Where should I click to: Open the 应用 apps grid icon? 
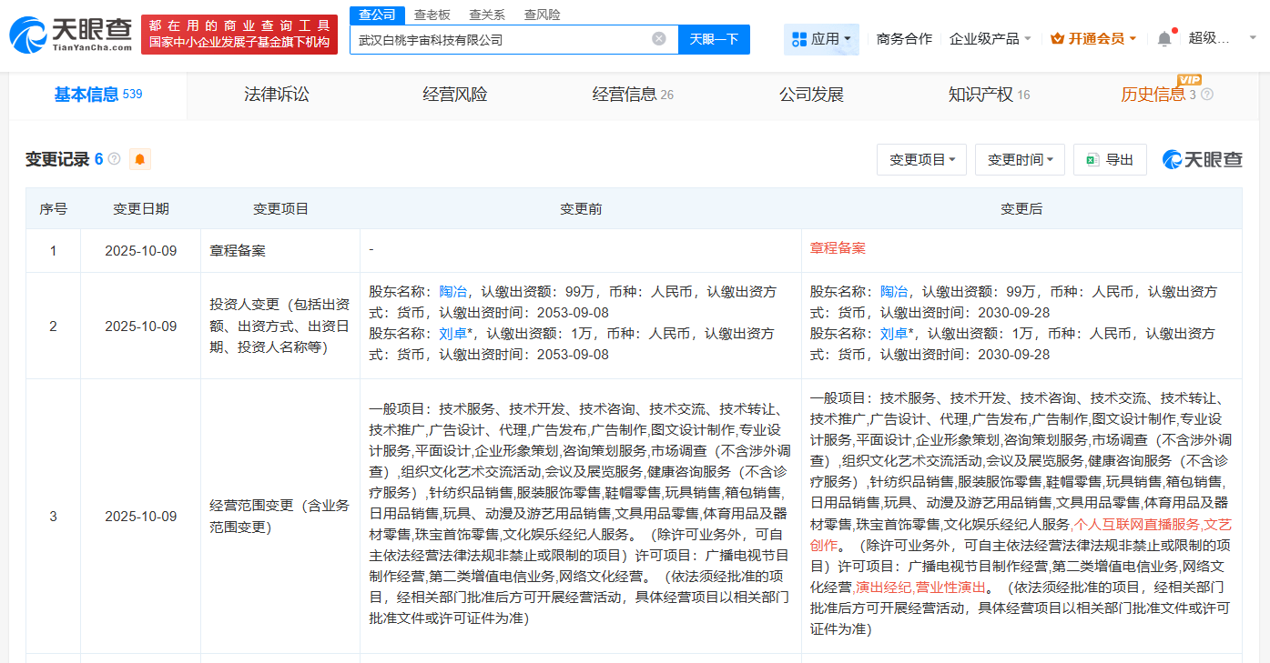(x=798, y=39)
